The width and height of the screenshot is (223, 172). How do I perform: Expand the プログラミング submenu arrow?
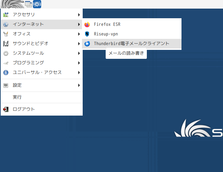coord(79,63)
